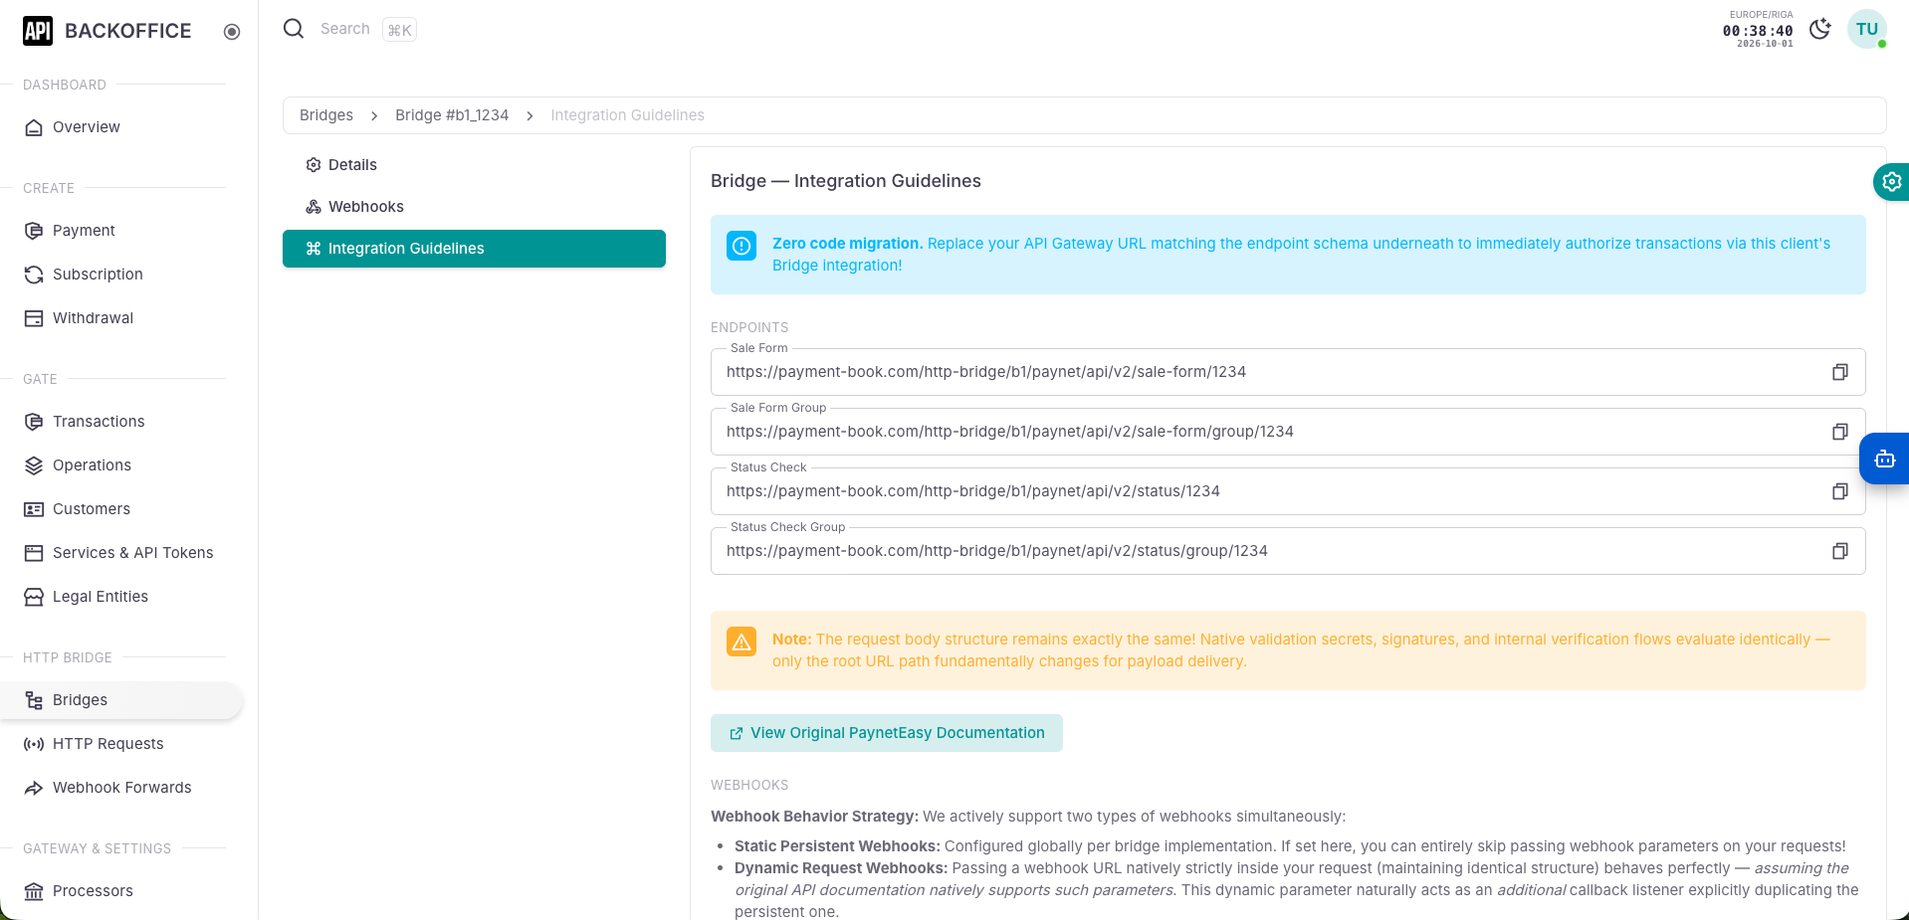Select Bridges in HTTP Bridge section
1909x920 pixels.
121,700
